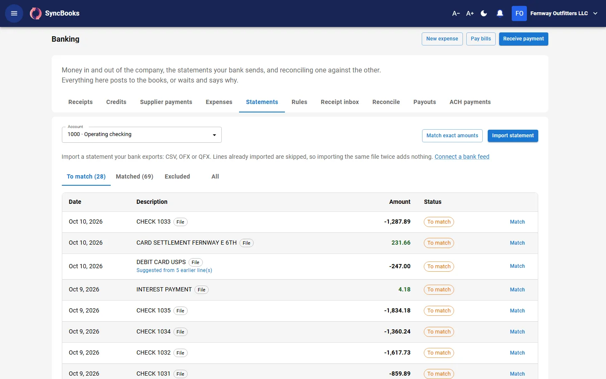Click New expense button

[x=442, y=39]
